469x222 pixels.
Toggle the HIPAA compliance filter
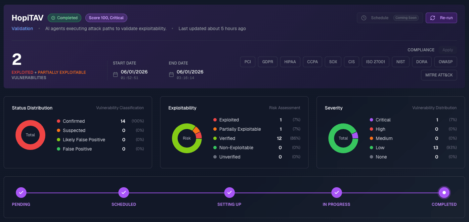pyautogui.click(x=290, y=62)
